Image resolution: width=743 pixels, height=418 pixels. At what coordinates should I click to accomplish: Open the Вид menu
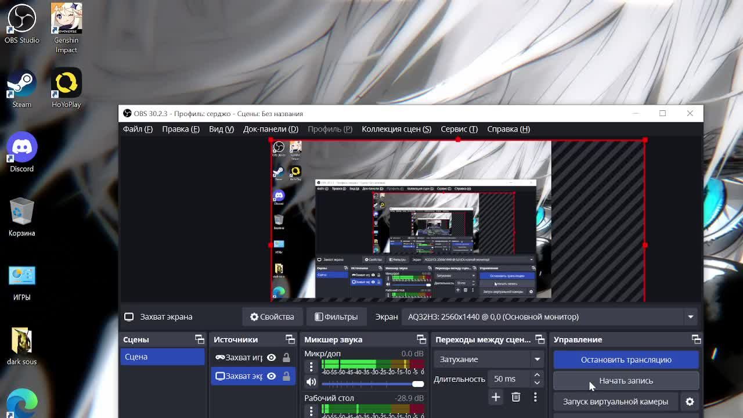221,129
